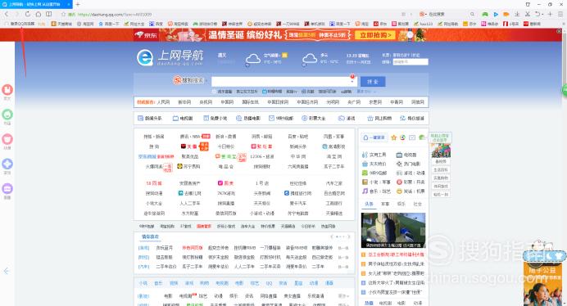The height and width of the screenshot is (306, 567).
Task: Expand search suggestions dropdown arrow in search box
Action: pos(352,81)
